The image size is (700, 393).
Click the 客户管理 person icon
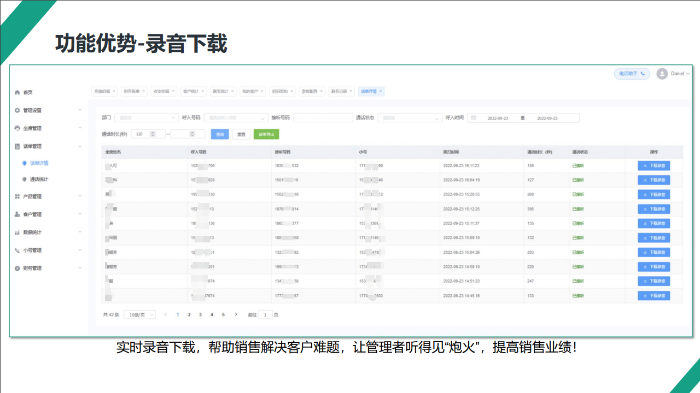point(17,215)
